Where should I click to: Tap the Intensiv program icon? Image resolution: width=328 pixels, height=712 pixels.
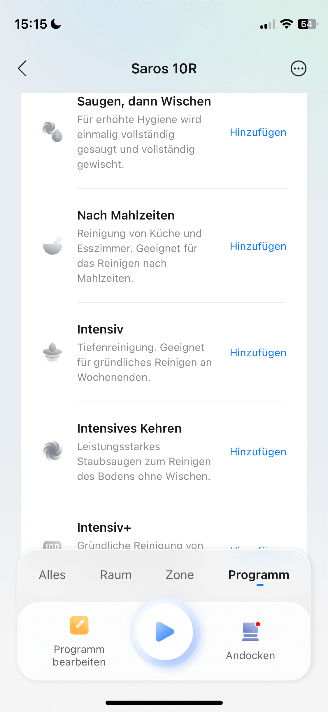52,352
